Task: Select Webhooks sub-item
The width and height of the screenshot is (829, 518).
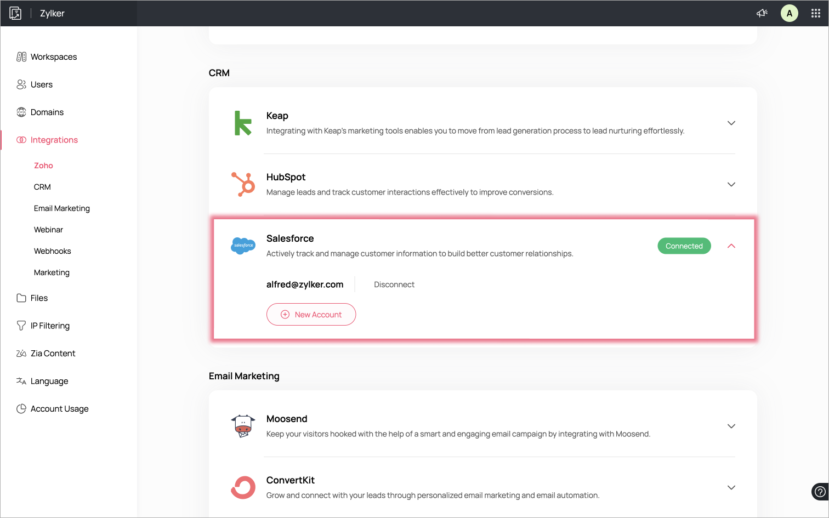Action: pyautogui.click(x=53, y=251)
